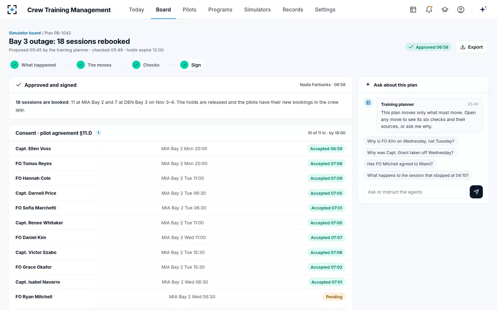Click the graduation cap training icon
Image resolution: width=497 pixels, height=310 pixels.
tap(445, 10)
